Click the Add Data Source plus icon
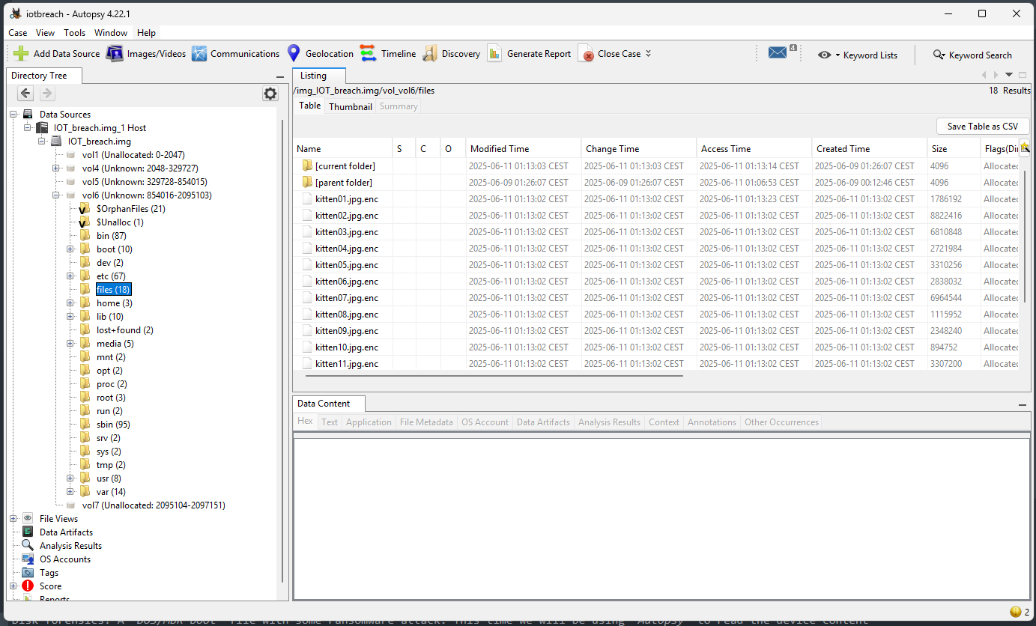The height and width of the screenshot is (626, 1036). pos(21,54)
